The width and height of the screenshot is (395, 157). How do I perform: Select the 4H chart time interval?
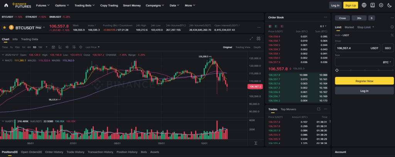29,47
